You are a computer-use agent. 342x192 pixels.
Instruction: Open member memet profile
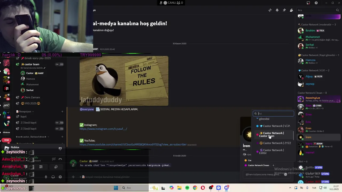pyautogui.click(x=318, y=153)
